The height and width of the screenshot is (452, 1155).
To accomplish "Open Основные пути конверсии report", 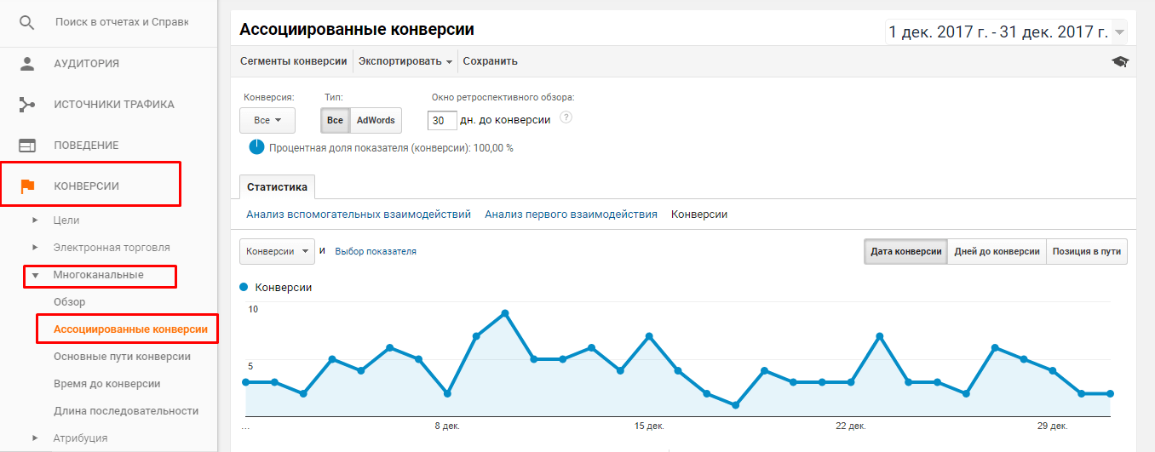I will (122, 357).
